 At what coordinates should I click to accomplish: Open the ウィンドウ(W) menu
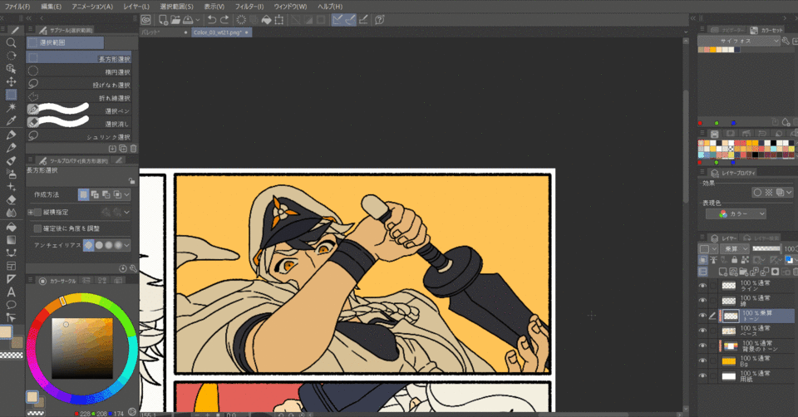[291, 7]
